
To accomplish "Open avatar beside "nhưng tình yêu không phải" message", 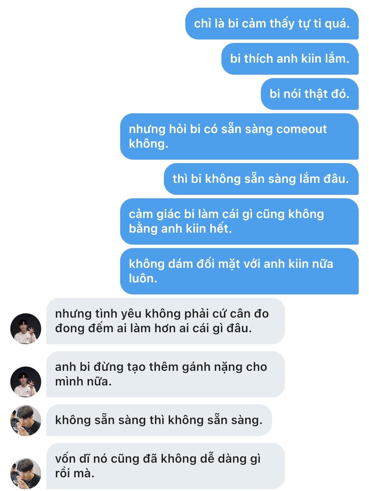I will tap(26, 328).
